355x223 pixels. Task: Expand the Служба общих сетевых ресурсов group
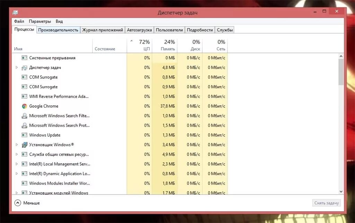click(17, 154)
